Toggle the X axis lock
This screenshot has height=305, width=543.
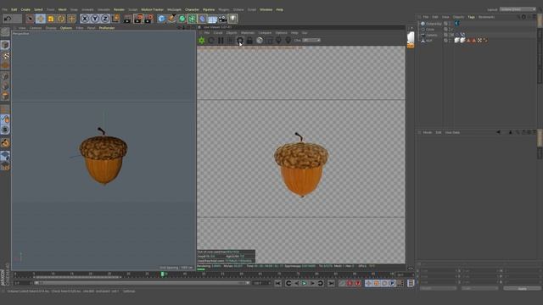(85, 19)
